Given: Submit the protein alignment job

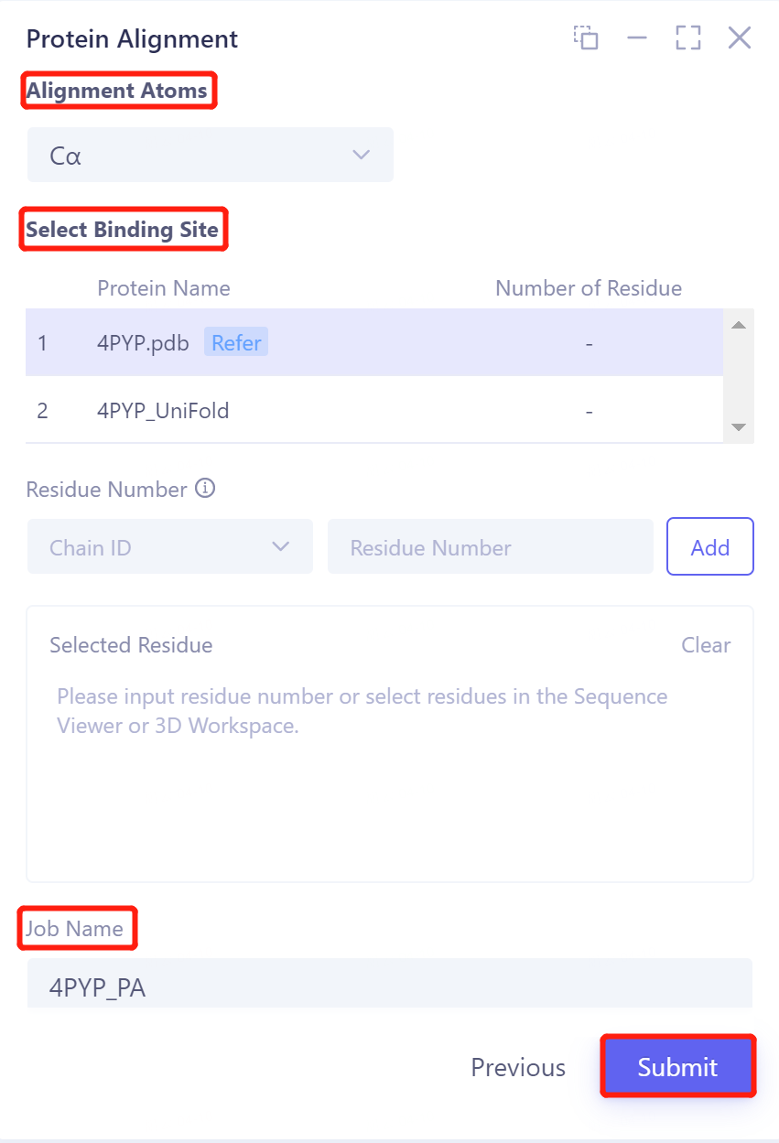Looking at the screenshot, I should [x=677, y=1067].
